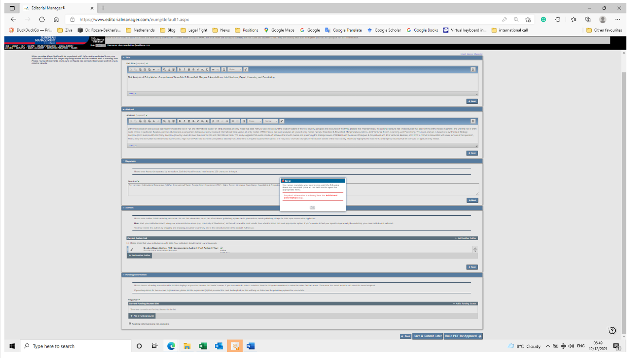Open the help question mark icon
The height and width of the screenshot is (358, 640).
tap(612, 330)
